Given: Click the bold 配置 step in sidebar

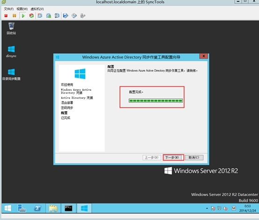Looking at the screenshot, I should coord(64,113).
